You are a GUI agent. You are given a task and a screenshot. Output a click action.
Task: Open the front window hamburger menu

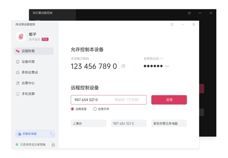(x=172, y=24)
